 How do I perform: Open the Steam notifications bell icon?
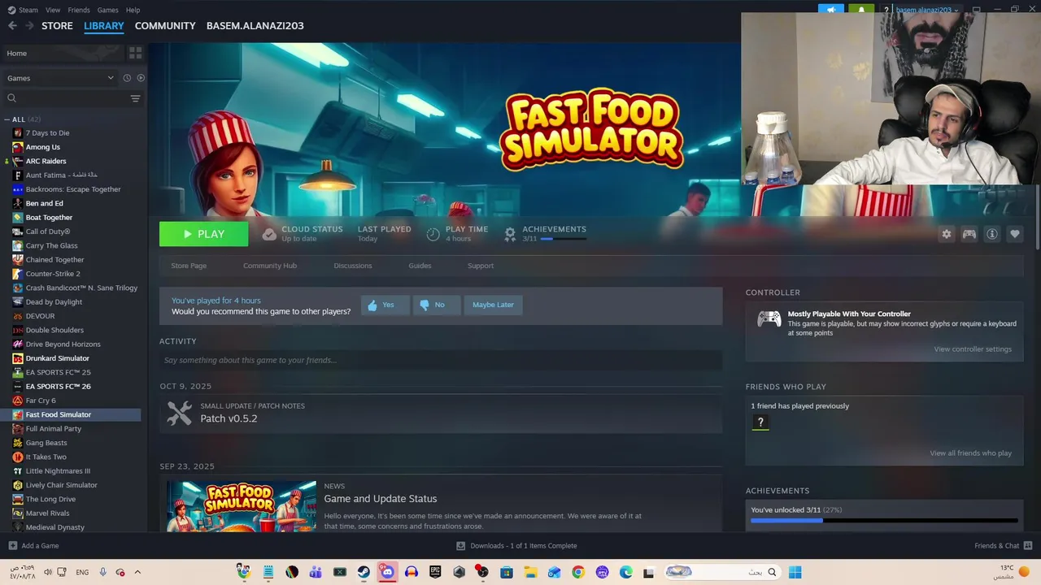[x=861, y=10]
